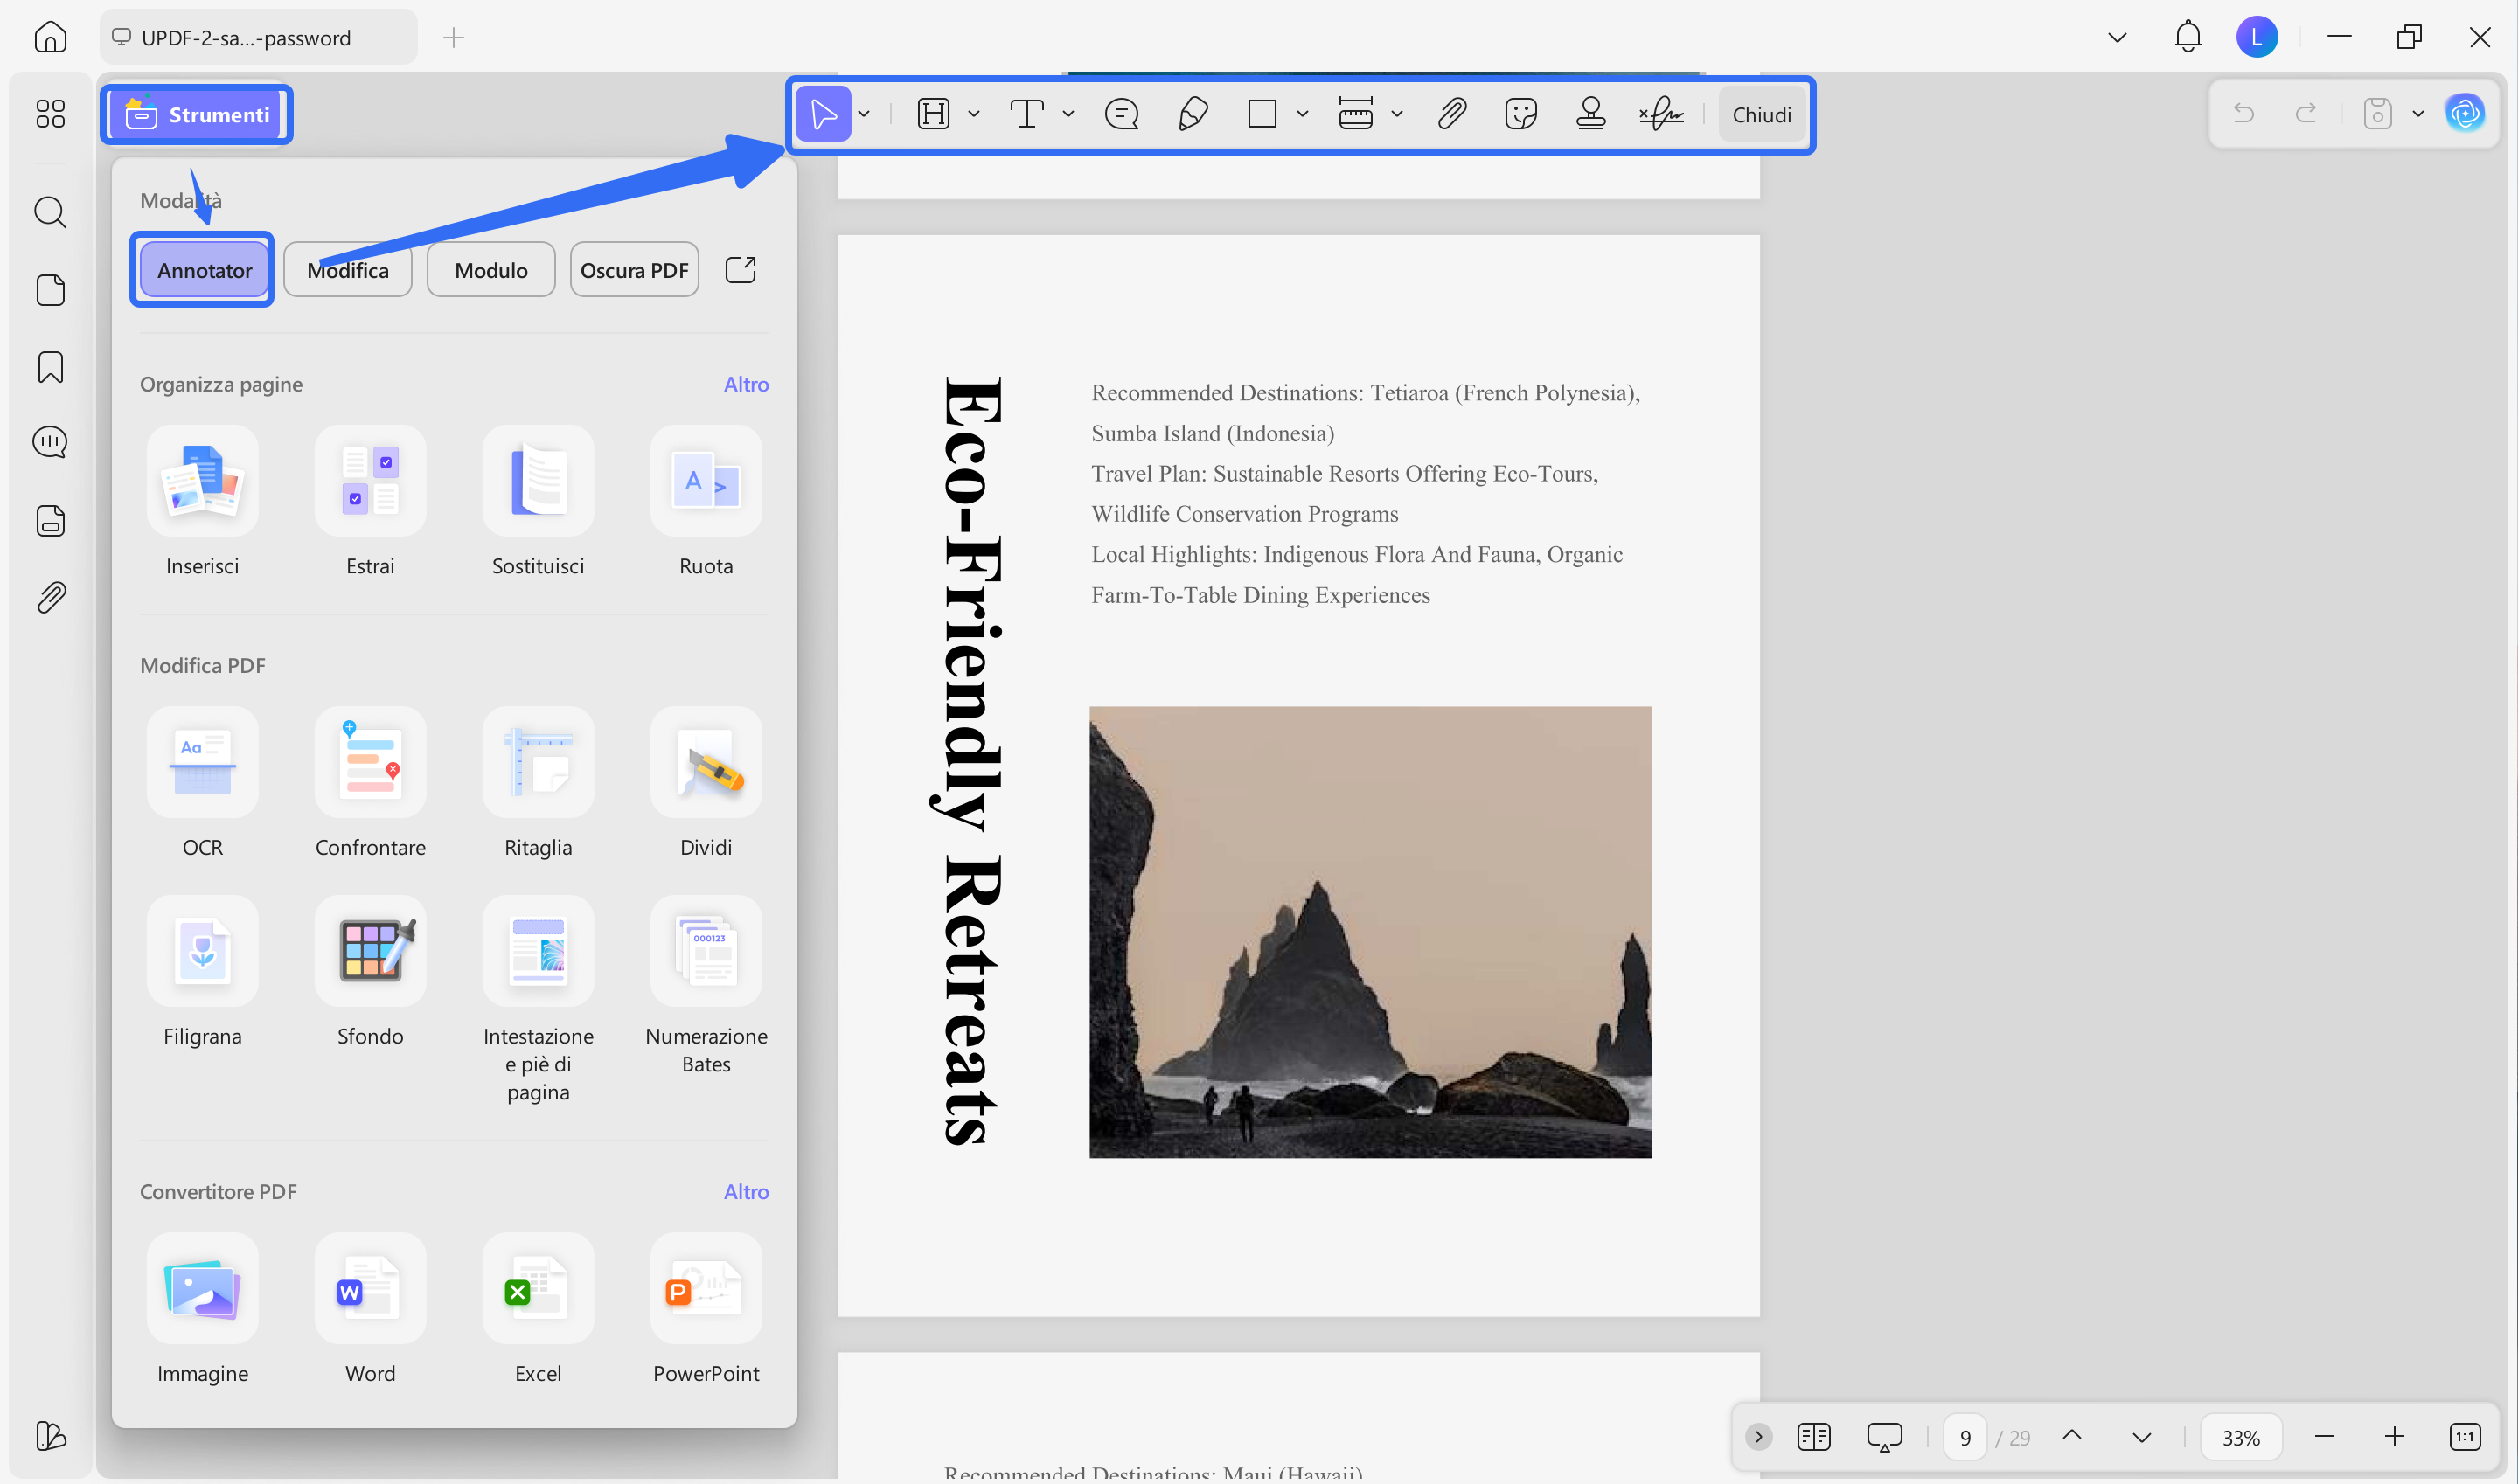Switch to Modulo mode
Screen dimensions: 2518x1484
click(491, 270)
